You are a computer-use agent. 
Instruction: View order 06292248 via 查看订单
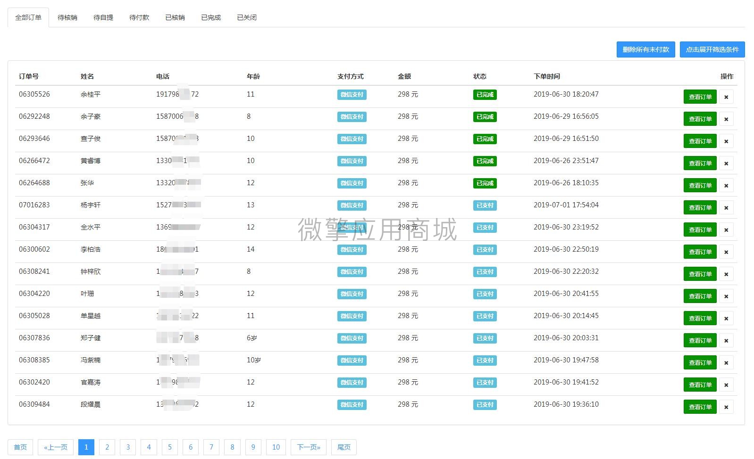(700, 119)
